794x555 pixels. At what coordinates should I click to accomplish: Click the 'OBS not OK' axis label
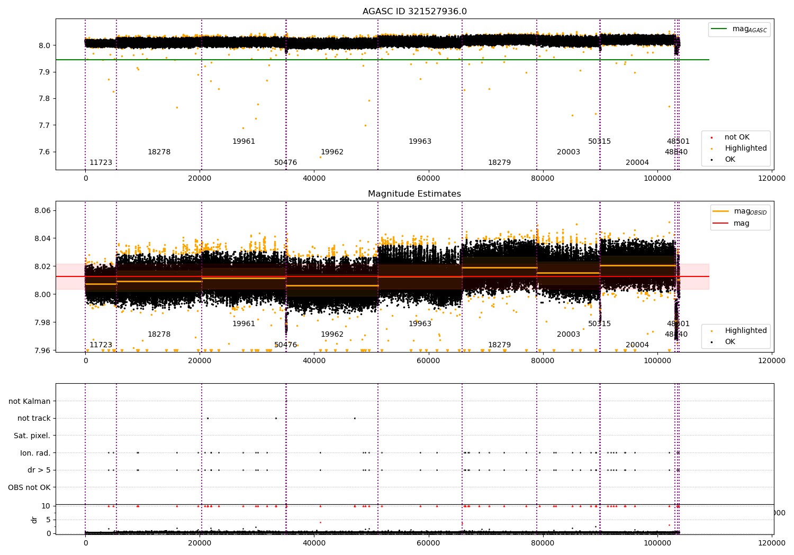coord(30,487)
